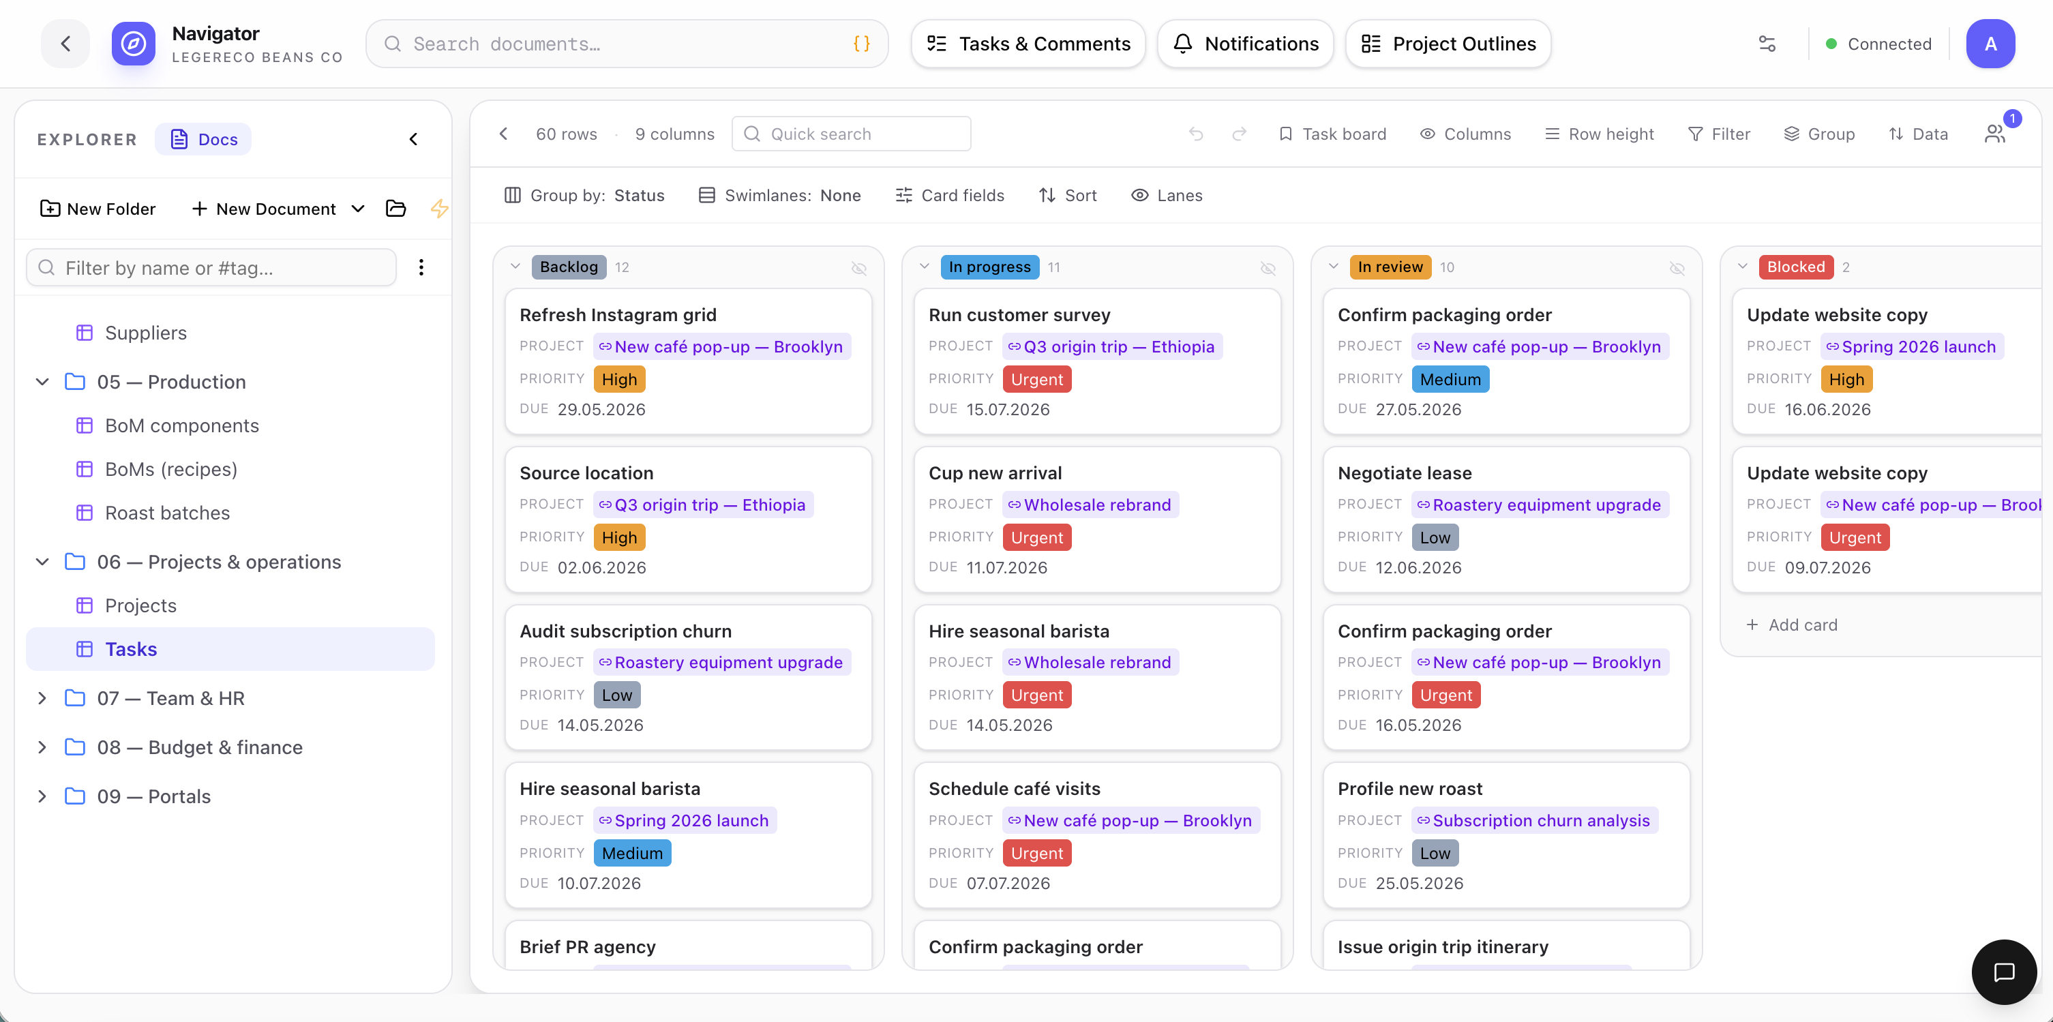2053x1022 pixels.
Task: Open the Projects table in the tree
Action: [x=141, y=606]
